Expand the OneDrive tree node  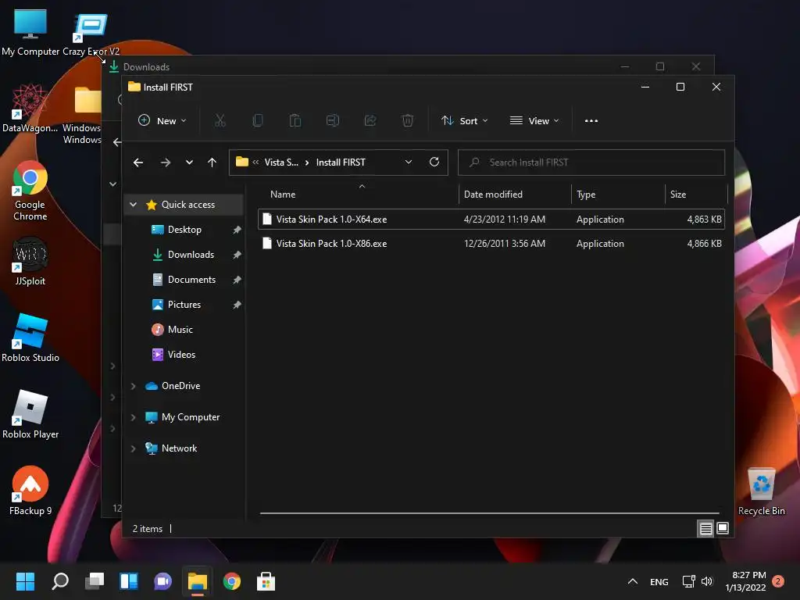coord(133,386)
